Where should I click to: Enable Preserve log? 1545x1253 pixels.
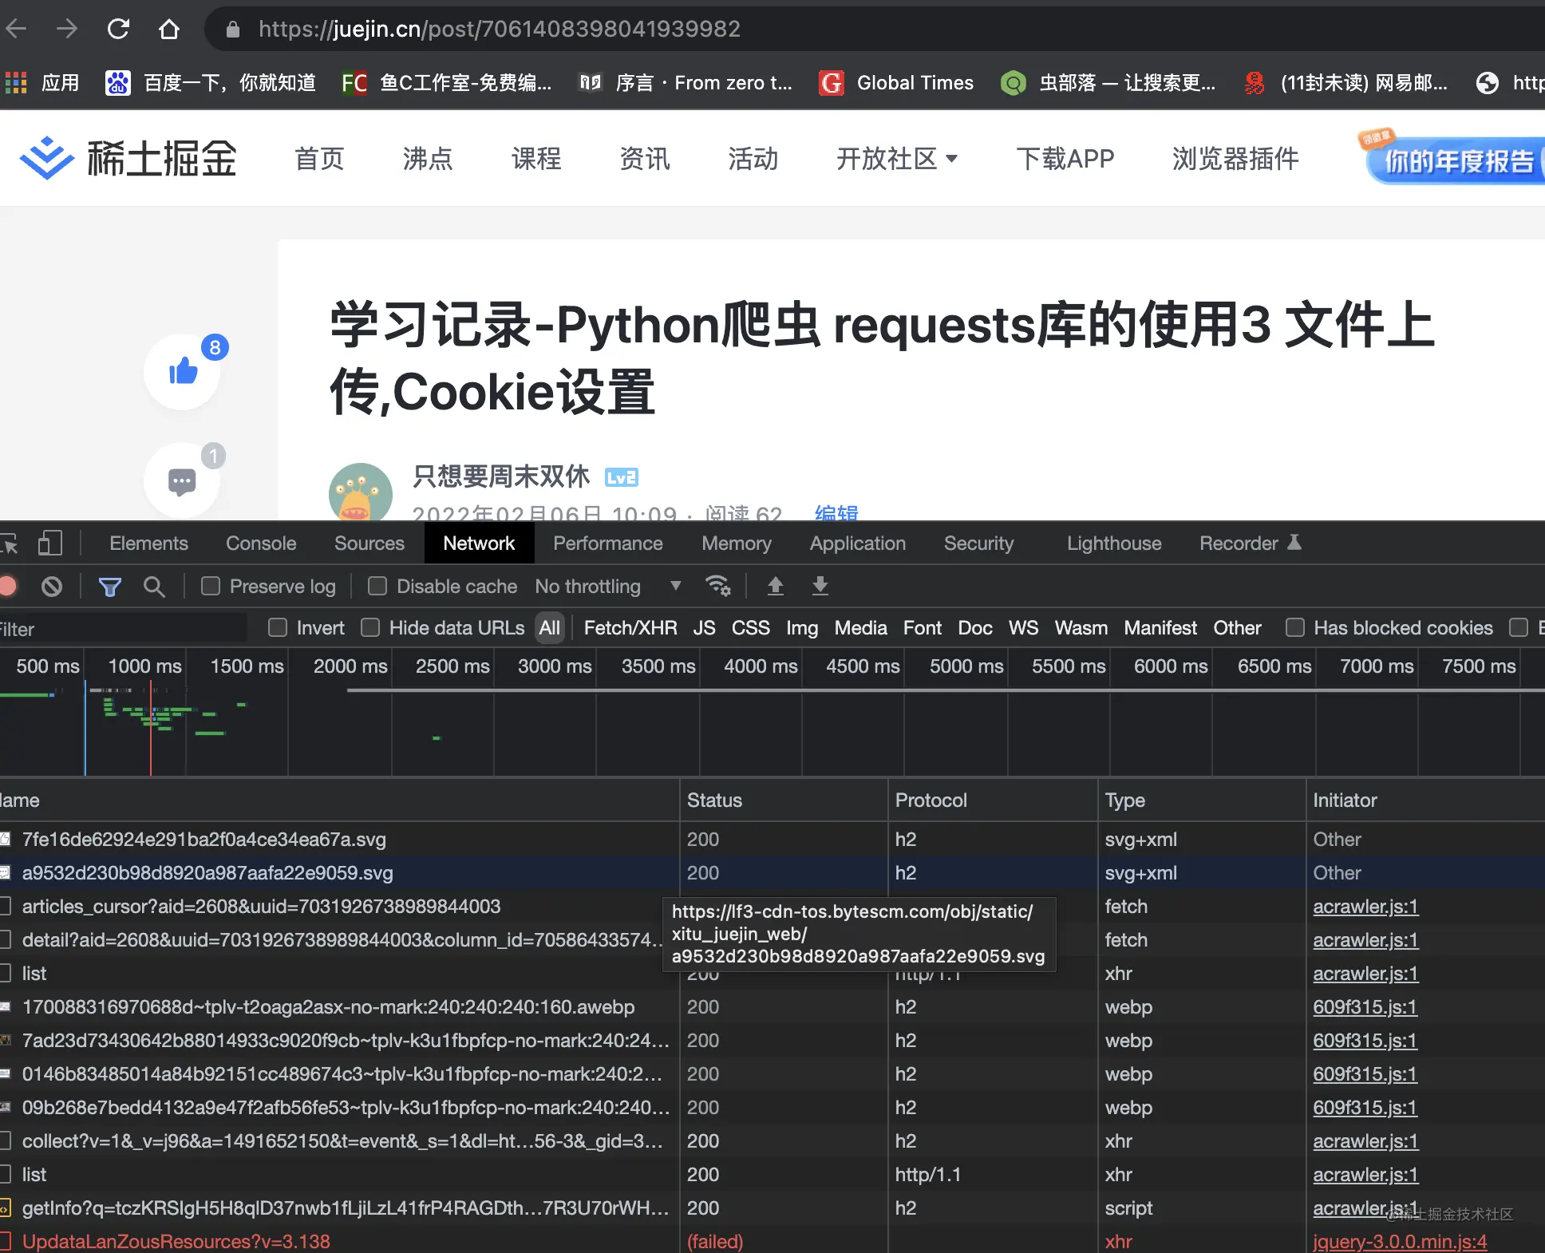[x=211, y=586]
